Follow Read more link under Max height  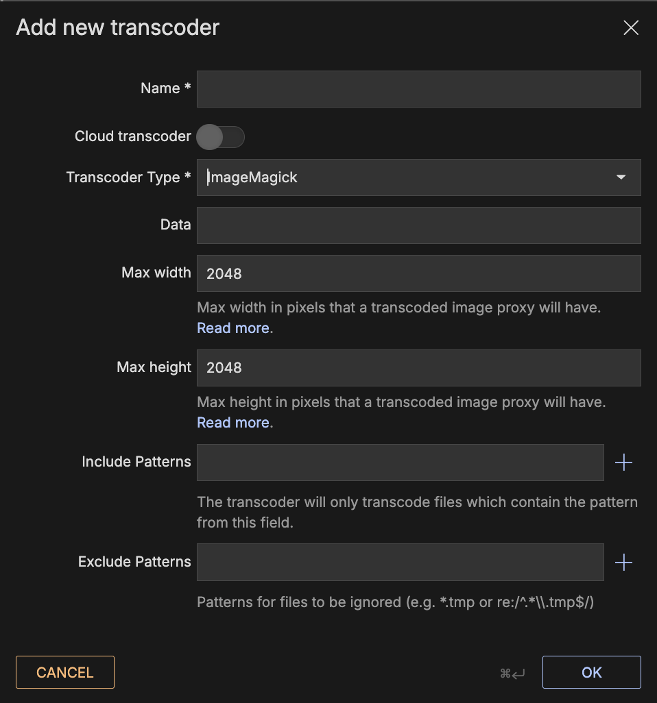(232, 423)
